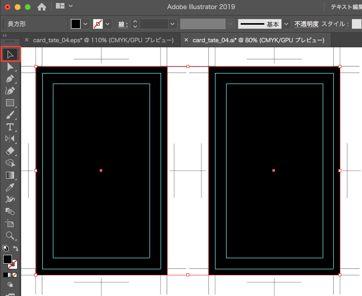Reset to default fill and stroke
Image resolution: width=362 pixels, height=296 pixels.
coord(5,249)
